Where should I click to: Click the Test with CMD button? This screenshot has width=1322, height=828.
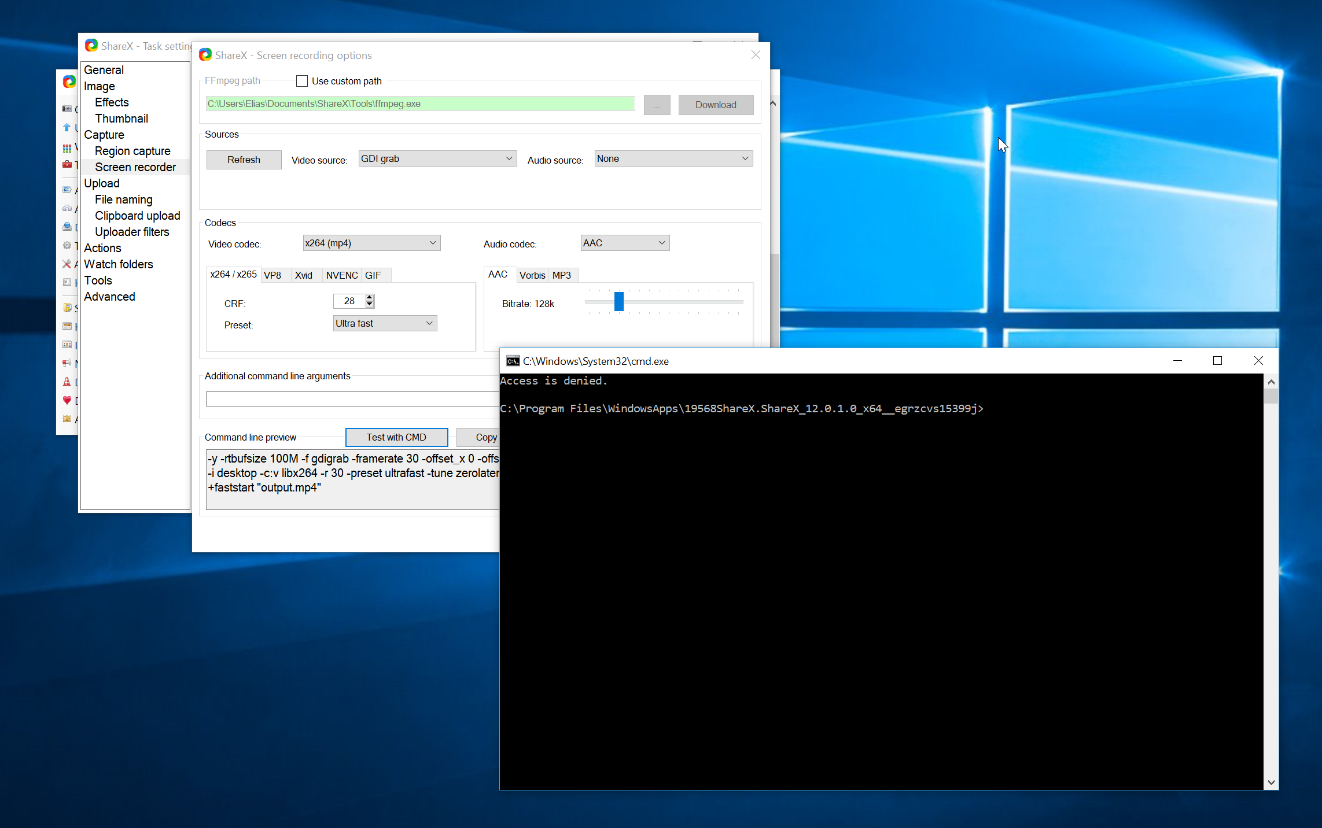point(396,437)
